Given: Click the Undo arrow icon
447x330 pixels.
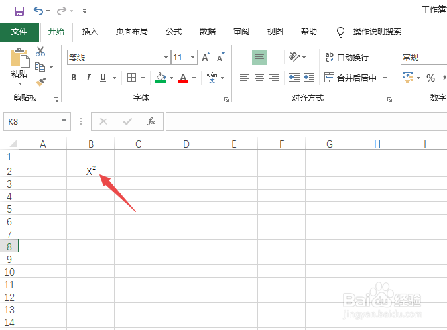Looking at the screenshot, I should (x=38, y=11).
